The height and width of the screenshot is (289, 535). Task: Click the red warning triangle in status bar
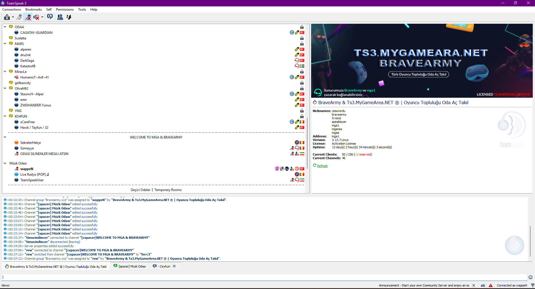tap(491, 285)
